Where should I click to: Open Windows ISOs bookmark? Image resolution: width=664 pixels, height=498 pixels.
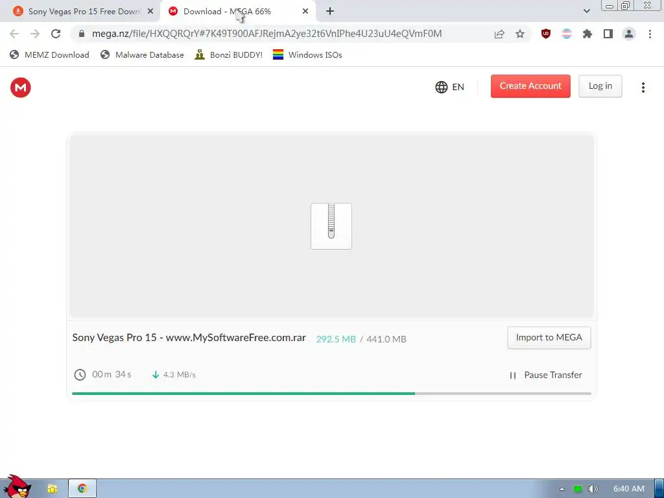pyautogui.click(x=307, y=54)
